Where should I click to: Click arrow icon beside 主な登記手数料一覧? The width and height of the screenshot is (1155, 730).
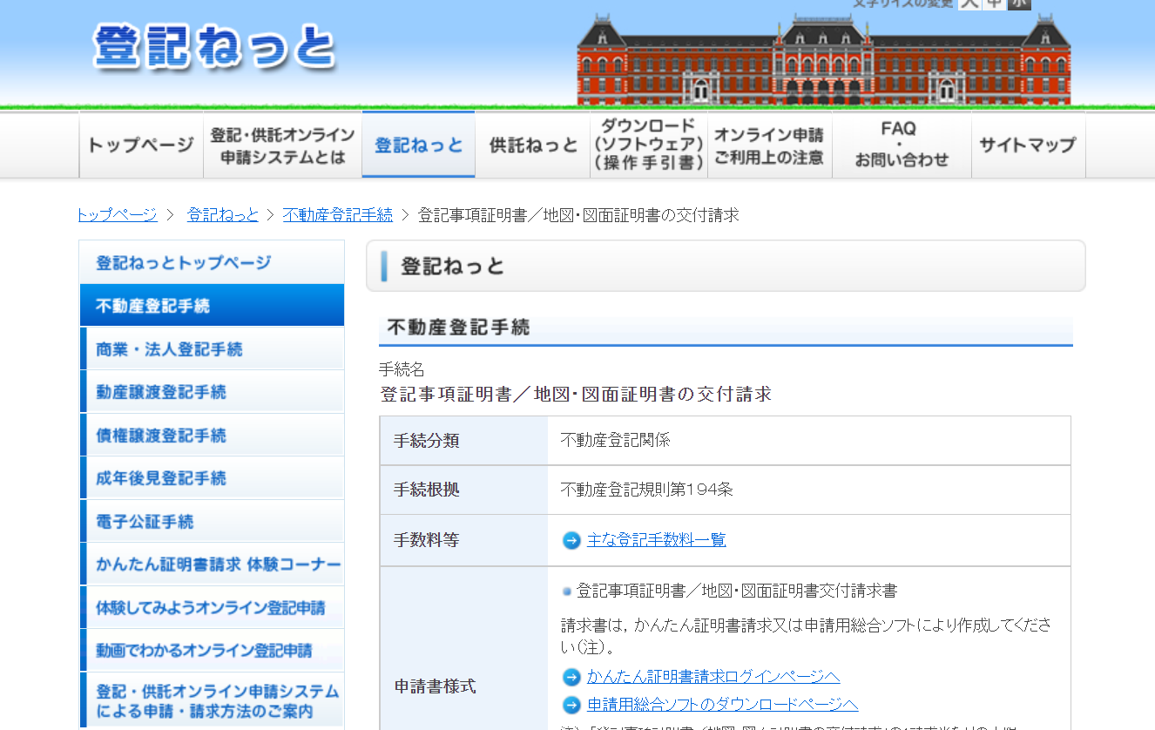(571, 540)
